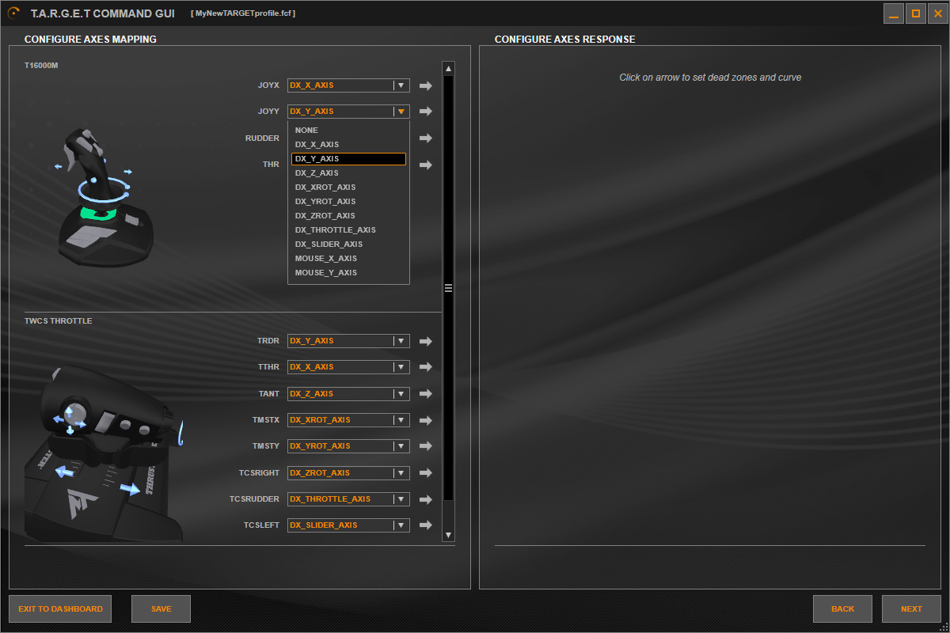This screenshot has width=950, height=633.
Task: Click the TCSRUDDER response curve arrow
Action: coord(425,499)
